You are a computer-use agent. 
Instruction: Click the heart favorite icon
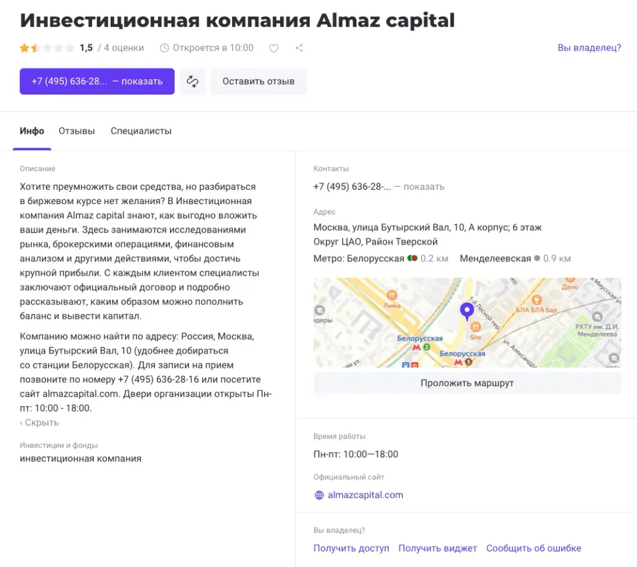coord(274,48)
